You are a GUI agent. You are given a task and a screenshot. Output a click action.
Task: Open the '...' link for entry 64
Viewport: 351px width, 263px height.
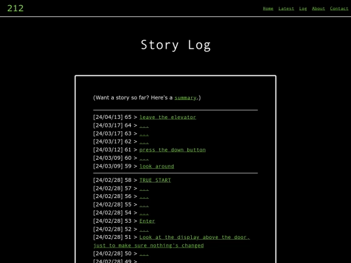coord(144,125)
